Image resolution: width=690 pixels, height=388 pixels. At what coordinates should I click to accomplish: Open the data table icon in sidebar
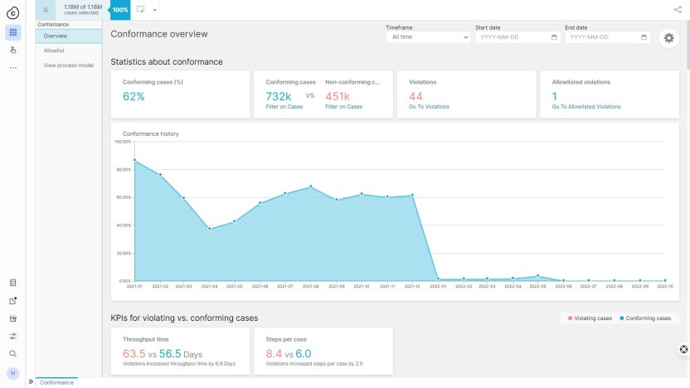click(12, 283)
